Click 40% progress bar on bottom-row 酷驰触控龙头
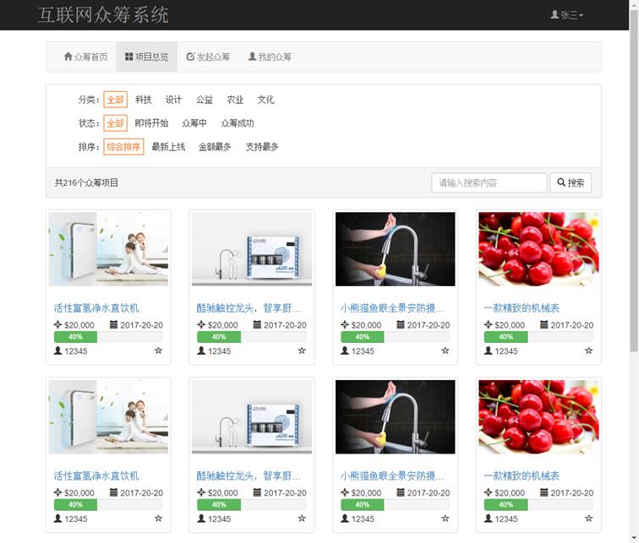Image resolution: width=639 pixels, height=543 pixels. pyautogui.click(x=252, y=504)
